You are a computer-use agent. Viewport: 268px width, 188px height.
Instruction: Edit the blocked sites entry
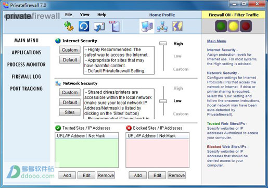(x=157, y=176)
